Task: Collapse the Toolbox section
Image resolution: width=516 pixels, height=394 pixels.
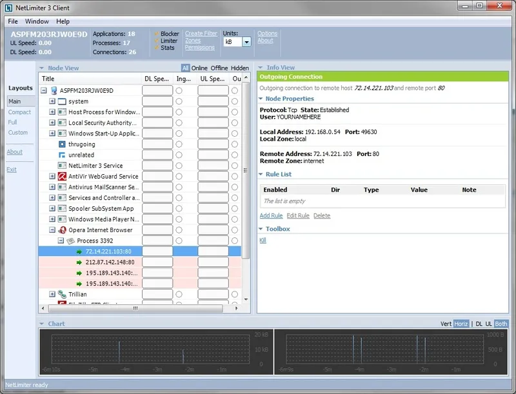Action: tap(261, 229)
